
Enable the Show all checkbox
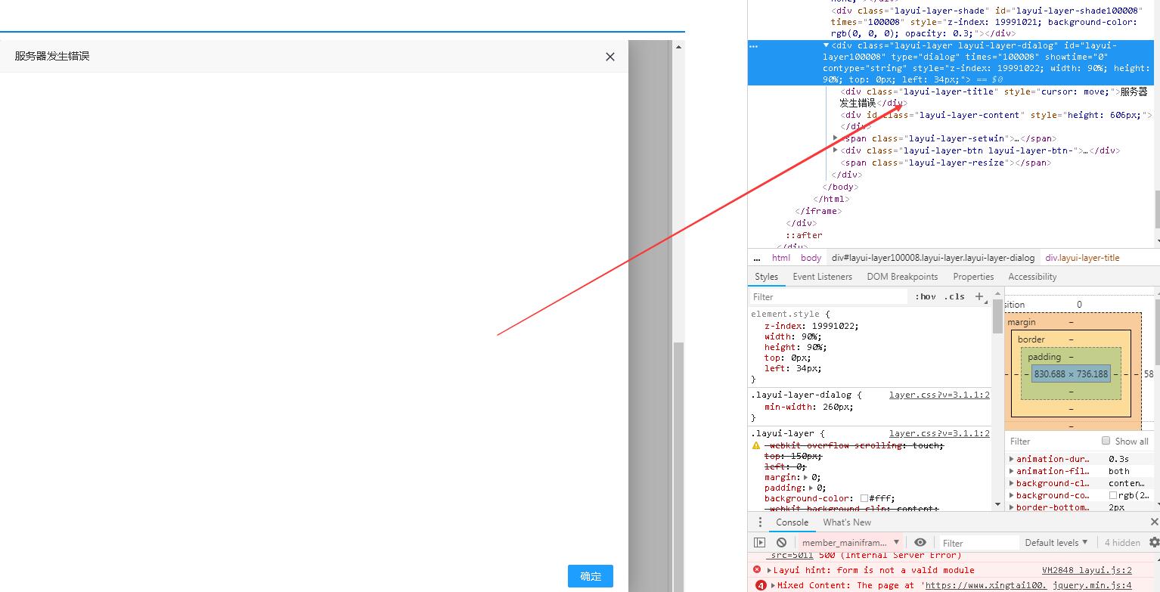(1106, 441)
